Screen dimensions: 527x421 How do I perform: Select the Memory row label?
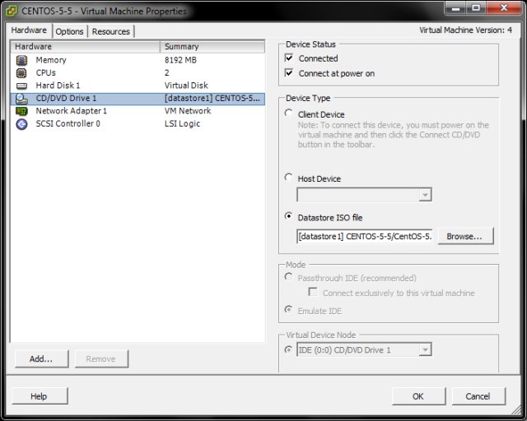[51, 60]
